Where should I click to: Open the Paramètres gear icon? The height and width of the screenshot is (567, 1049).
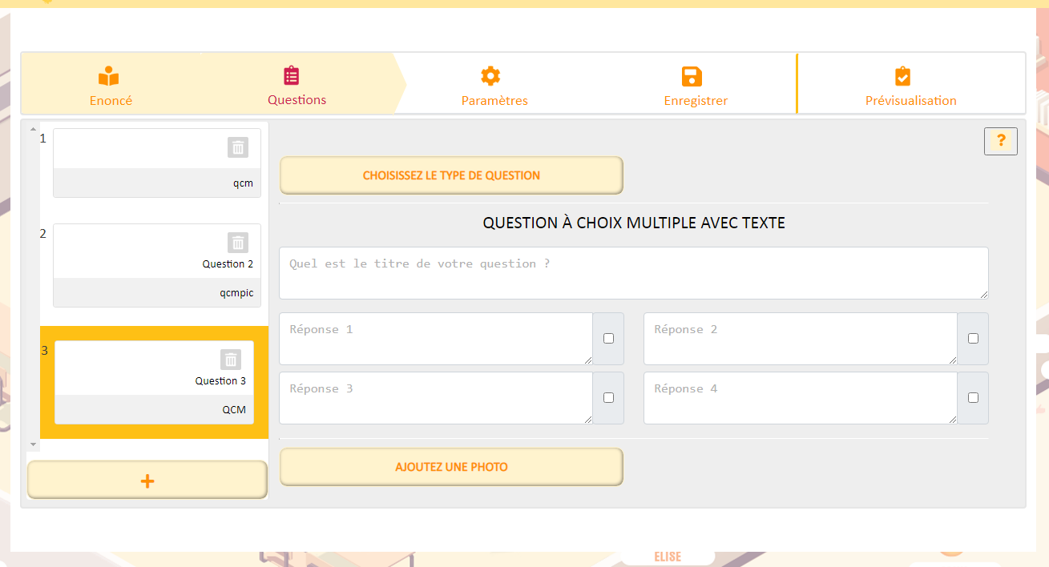(490, 77)
